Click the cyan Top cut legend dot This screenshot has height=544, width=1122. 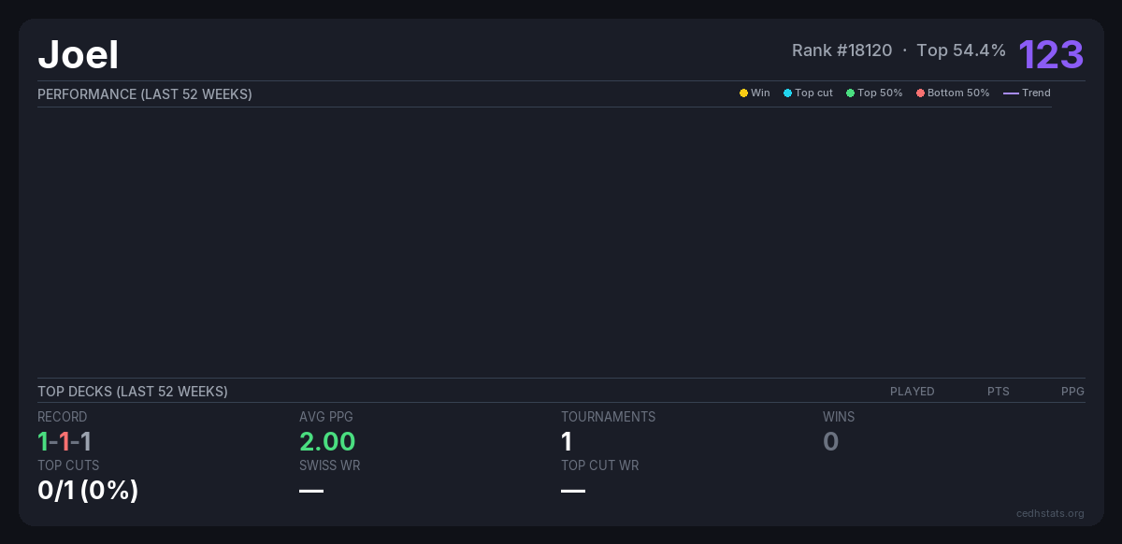787,93
